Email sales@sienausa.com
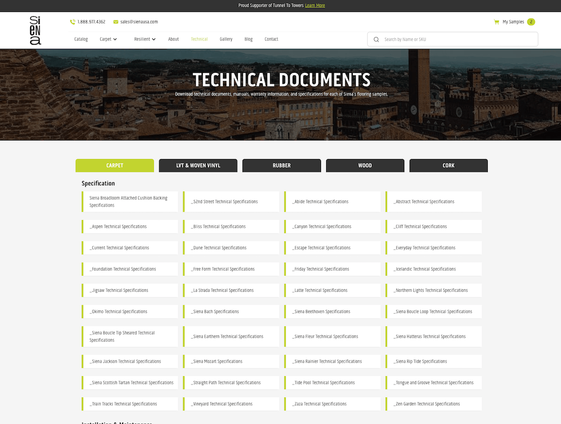Viewport: 561px width, 424px height. click(139, 22)
